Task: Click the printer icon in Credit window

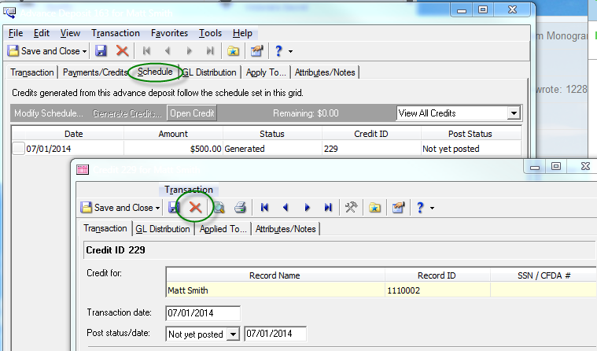Action: (240, 207)
